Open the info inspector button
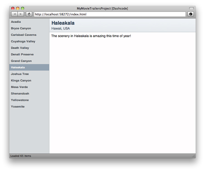Viewport: 205px width, 171px height. point(190,14)
